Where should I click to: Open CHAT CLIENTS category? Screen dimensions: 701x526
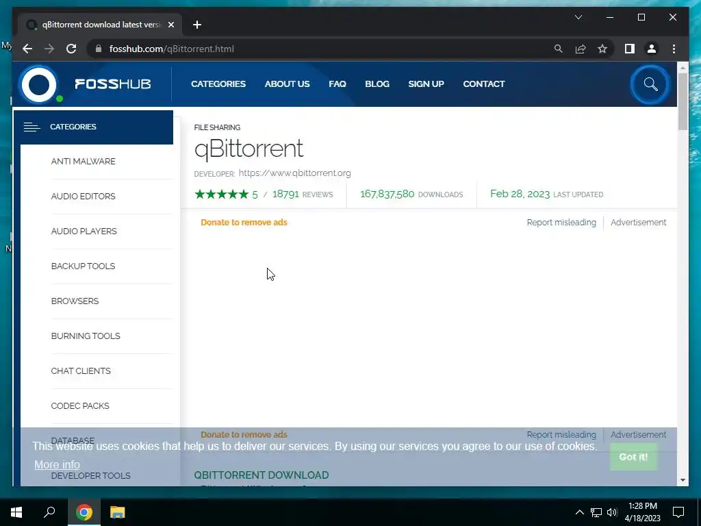click(81, 371)
